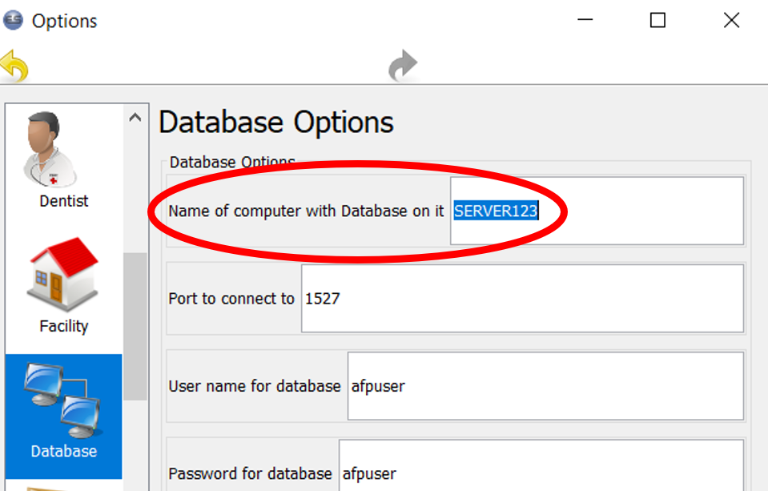The width and height of the screenshot is (768, 491).
Task: Click the 'Port to connect to' label
Action: pyautogui.click(x=231, y=299)
